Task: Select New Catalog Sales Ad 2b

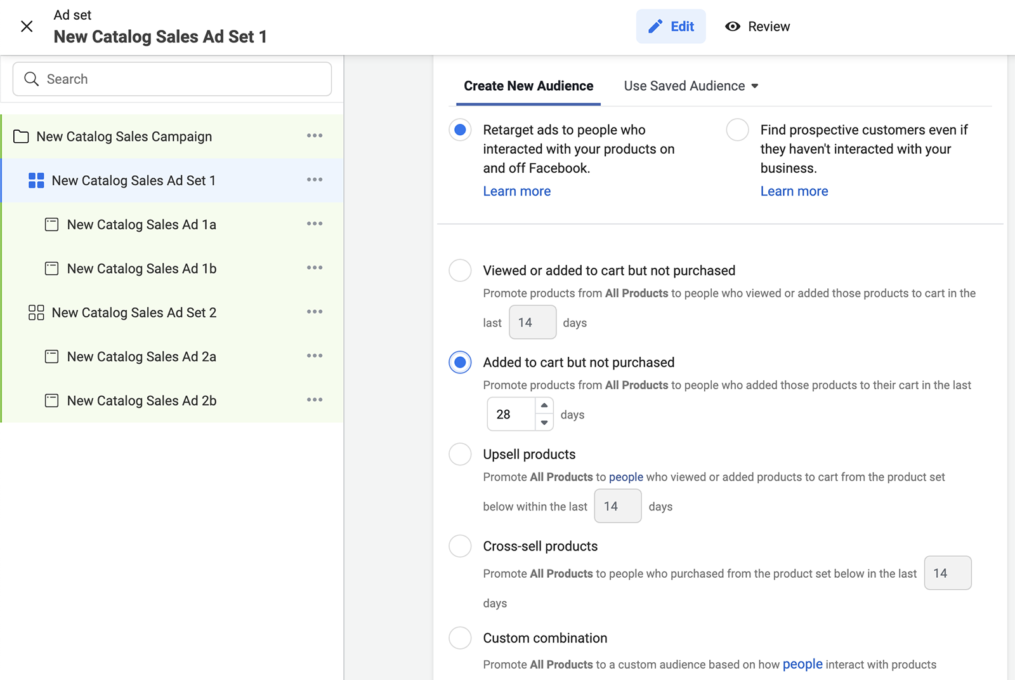Action: [173, 401]
